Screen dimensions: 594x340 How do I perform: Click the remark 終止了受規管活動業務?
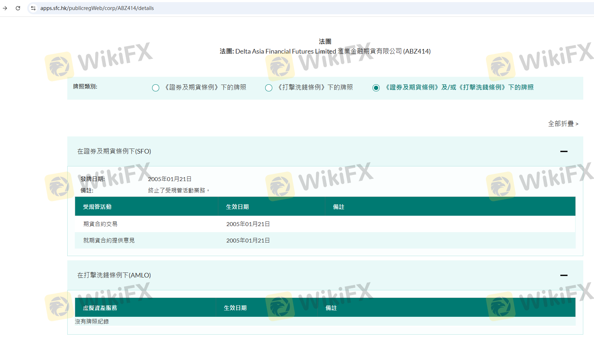178,190
